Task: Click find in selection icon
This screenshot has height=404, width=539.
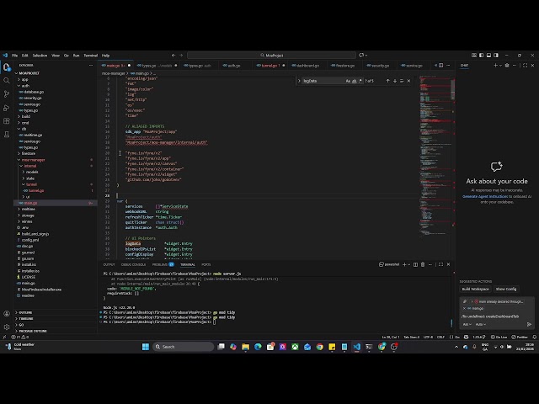Action: pos(402,81)
